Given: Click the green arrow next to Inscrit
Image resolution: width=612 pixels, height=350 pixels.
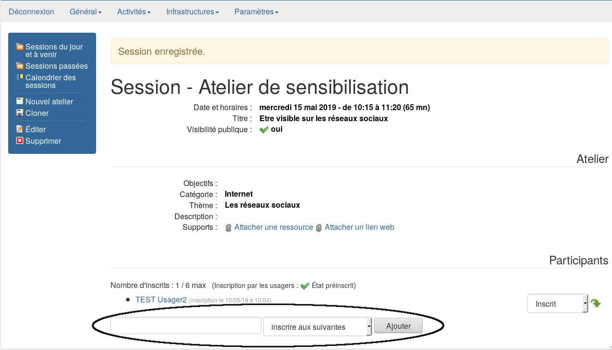Looking at the screenshot, I should [595, 303].
